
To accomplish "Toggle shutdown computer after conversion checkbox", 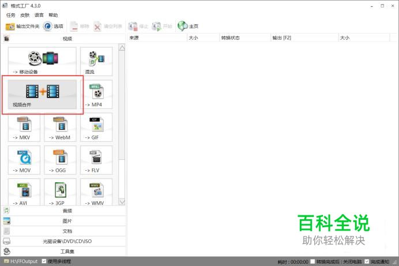I will coord(313,261).
